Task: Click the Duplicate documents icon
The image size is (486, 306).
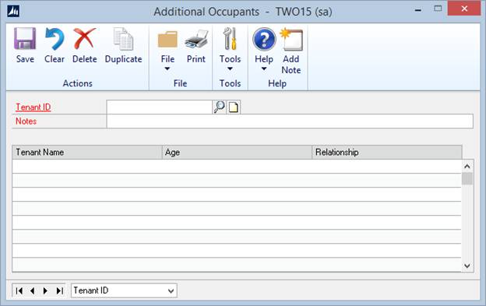Action: (123, 39)
